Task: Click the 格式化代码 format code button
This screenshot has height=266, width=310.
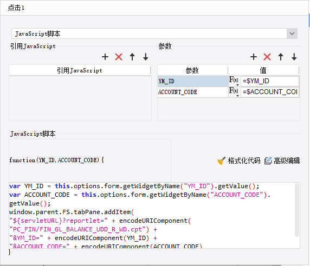Action: tap(239, 161)
